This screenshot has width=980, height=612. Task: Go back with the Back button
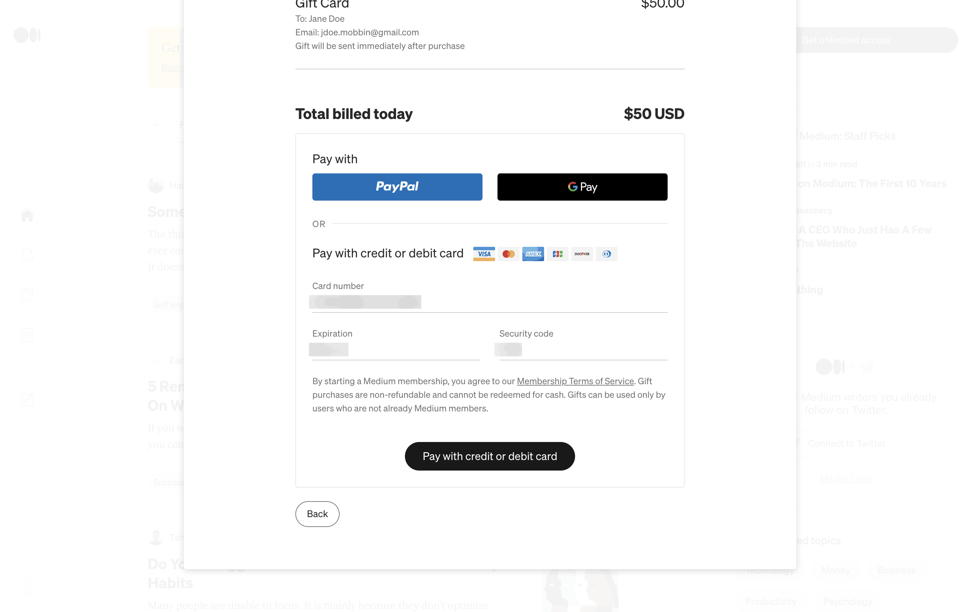(317, 514)
